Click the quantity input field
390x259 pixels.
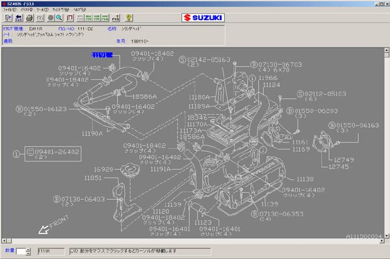coord(21,252)
